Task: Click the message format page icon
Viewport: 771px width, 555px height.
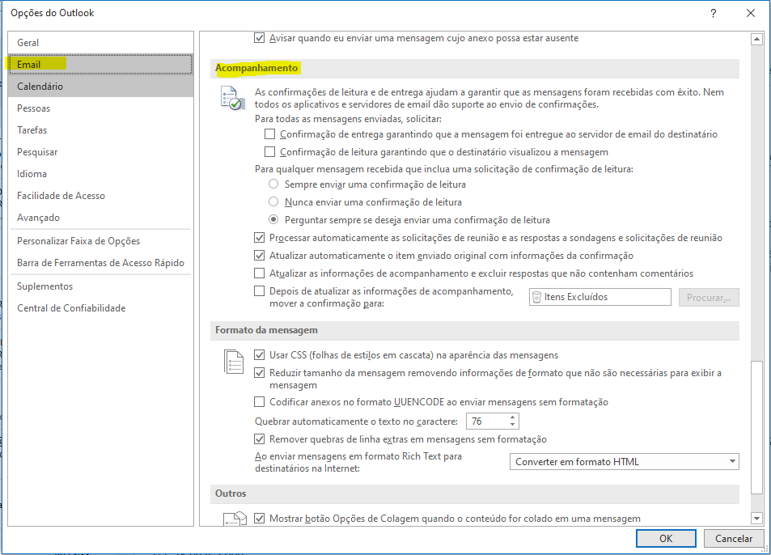Action: pos(234,362)
